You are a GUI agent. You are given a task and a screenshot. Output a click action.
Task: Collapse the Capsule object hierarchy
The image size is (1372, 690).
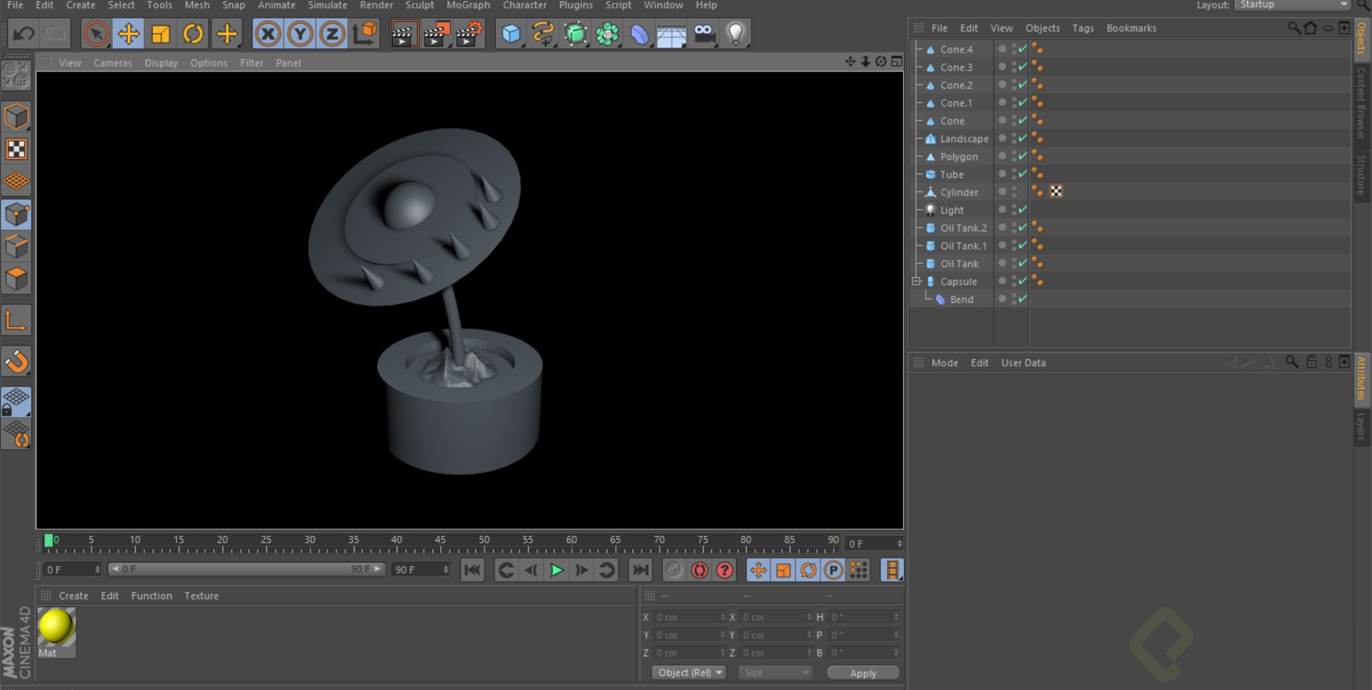click(916, 281)
